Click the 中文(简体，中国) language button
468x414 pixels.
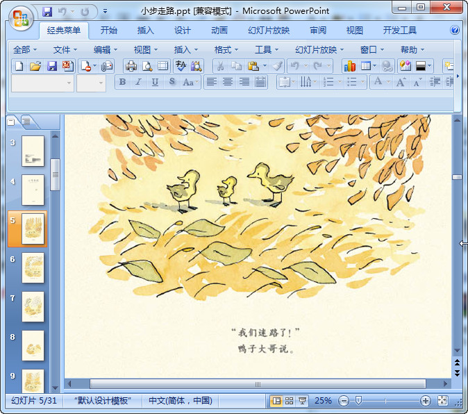pos(181,401)
